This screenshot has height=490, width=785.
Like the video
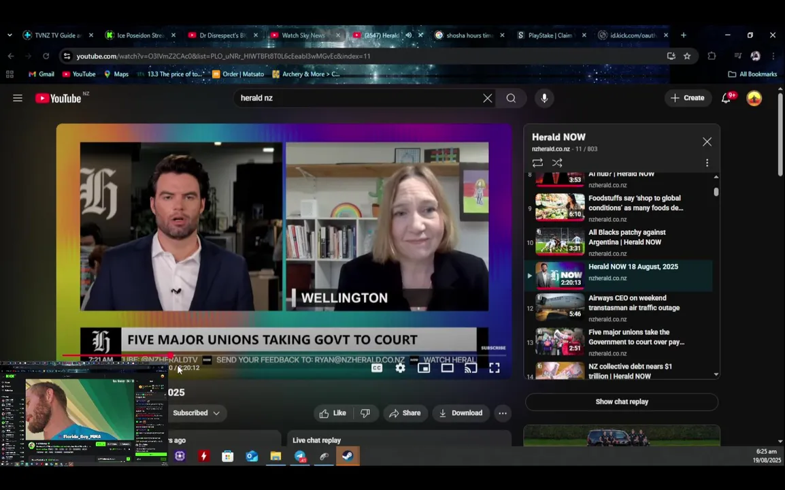pyautogui.click(x=333, y=413)
